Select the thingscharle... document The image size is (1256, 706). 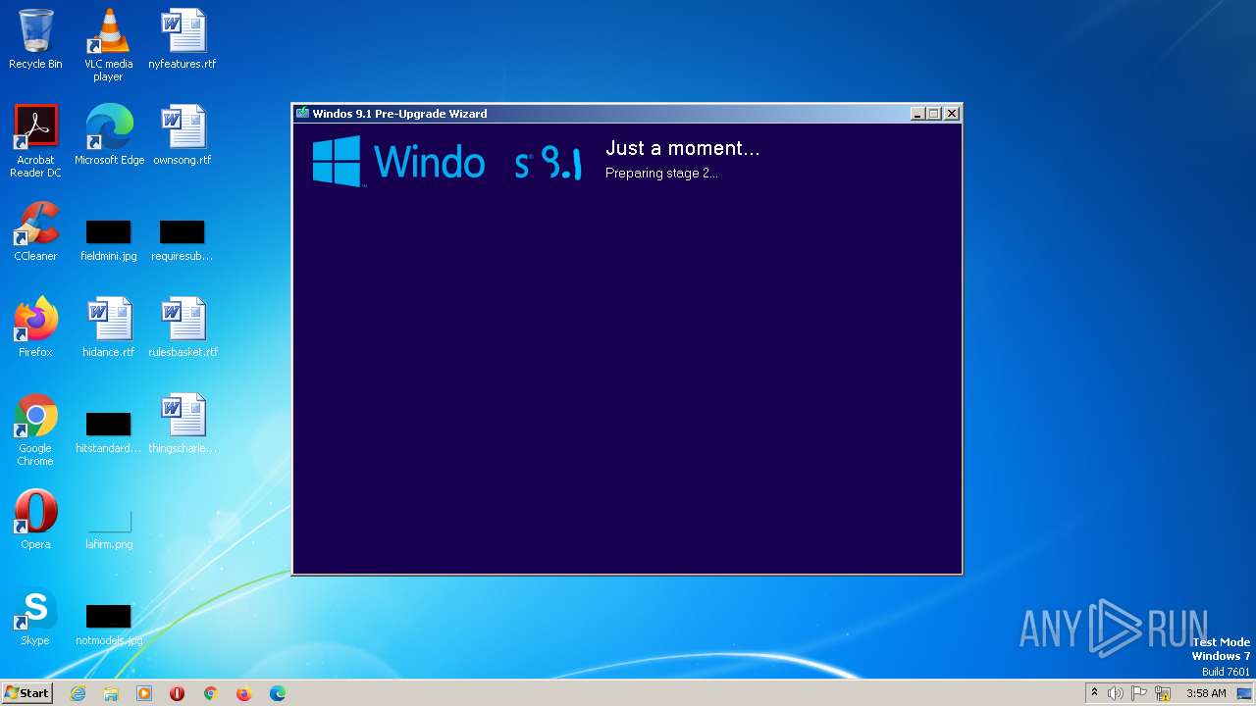[x=183, y=424]
